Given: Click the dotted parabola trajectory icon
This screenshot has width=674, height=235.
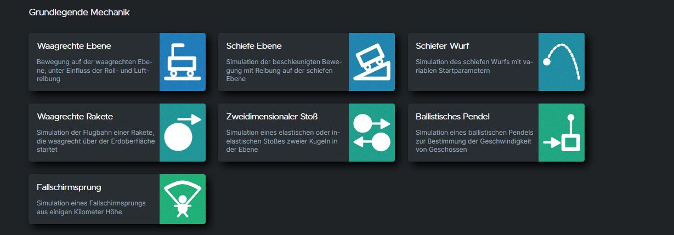Looking at the screenshot, I should point(561,62).
